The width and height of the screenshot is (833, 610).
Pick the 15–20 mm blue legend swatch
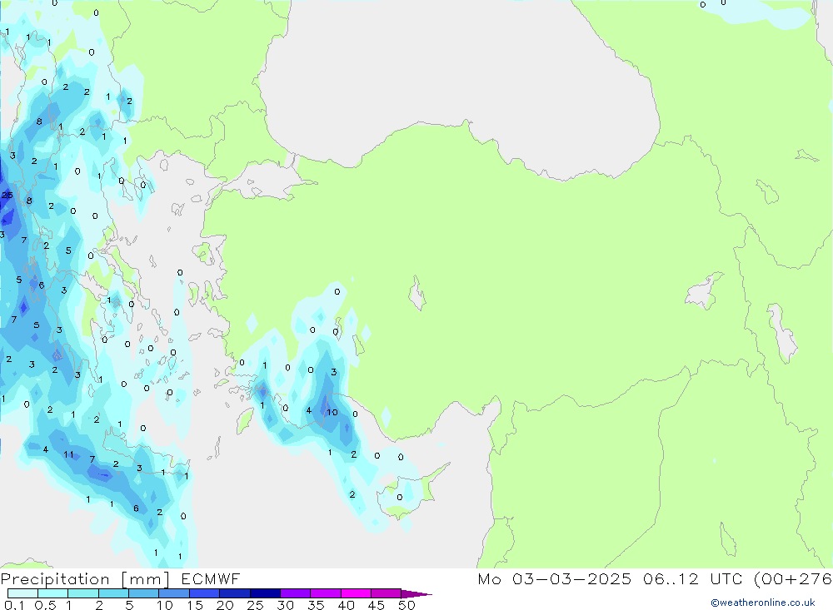coord(204,593)
